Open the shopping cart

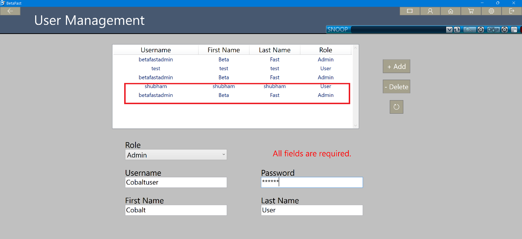pyautogui.click(x=471, y=11)
